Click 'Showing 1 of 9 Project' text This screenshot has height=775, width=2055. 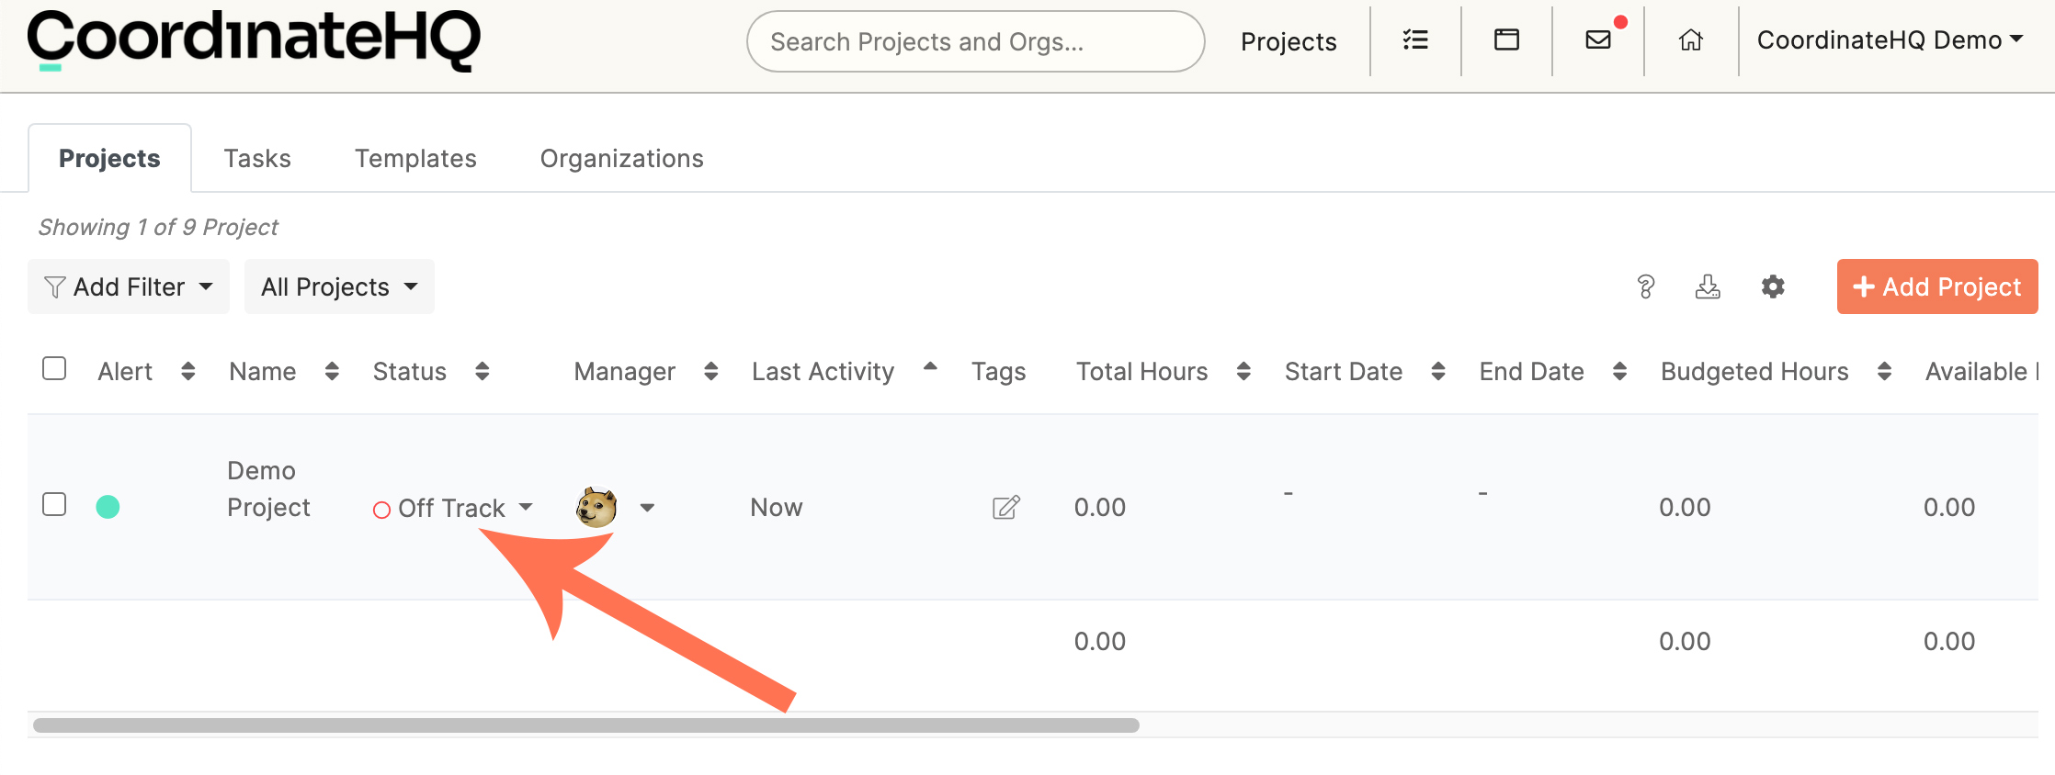pos(158,227)
